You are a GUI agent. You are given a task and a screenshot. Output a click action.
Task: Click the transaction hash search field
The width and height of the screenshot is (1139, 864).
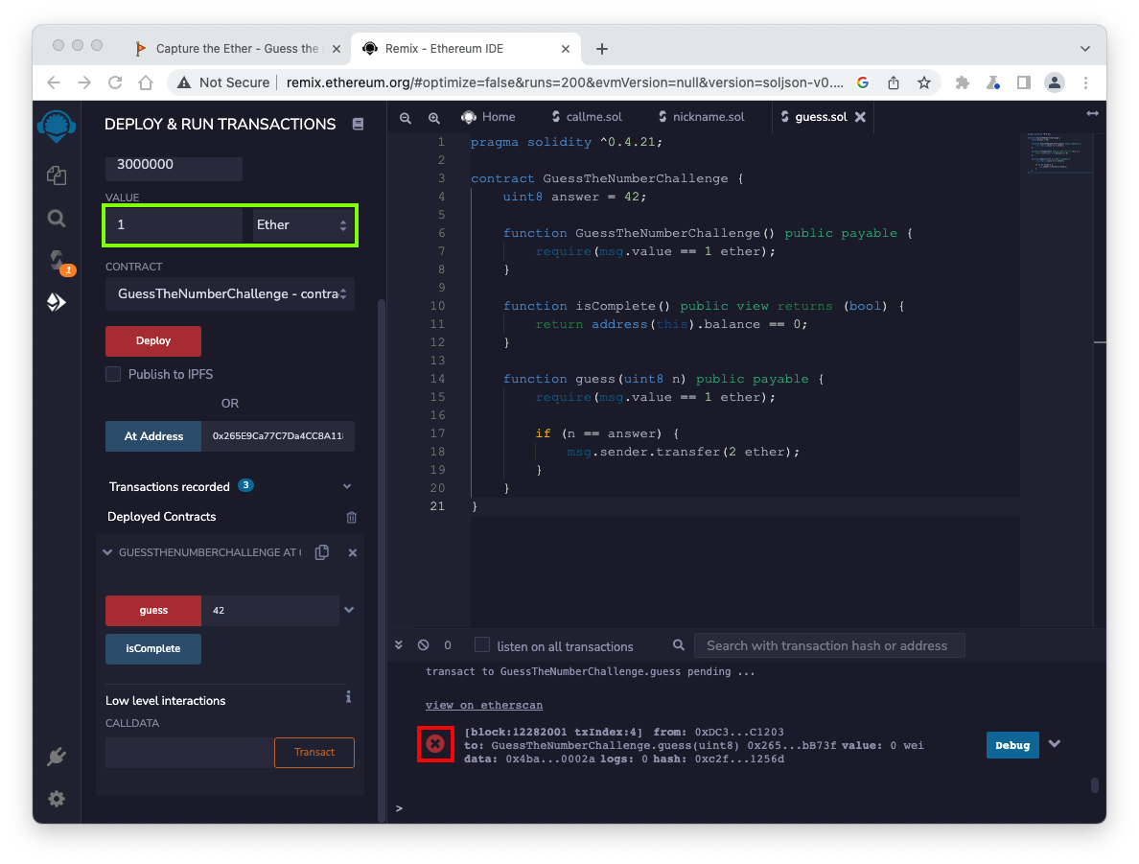click(x=828, y=645)
